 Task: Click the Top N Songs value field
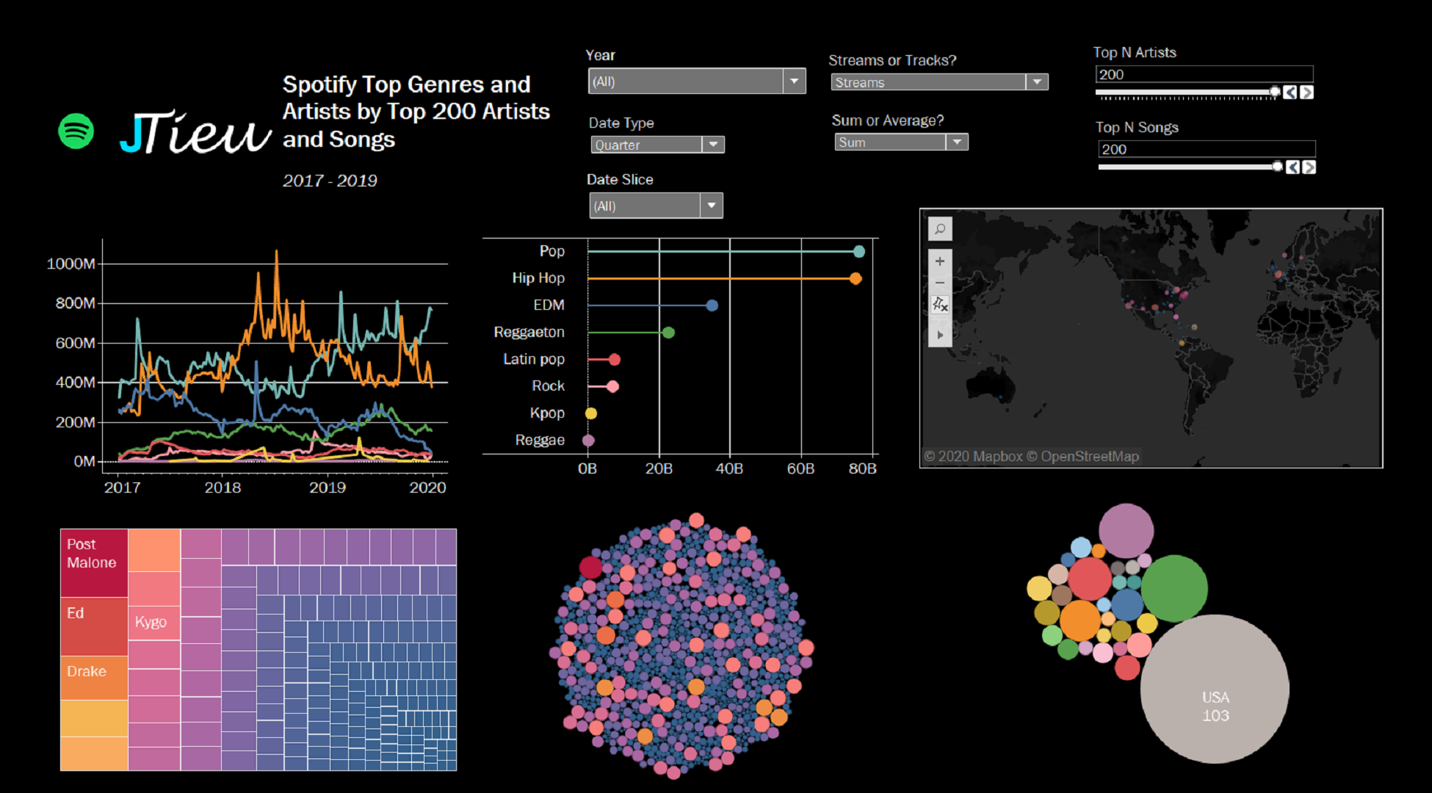(1207, 149)
